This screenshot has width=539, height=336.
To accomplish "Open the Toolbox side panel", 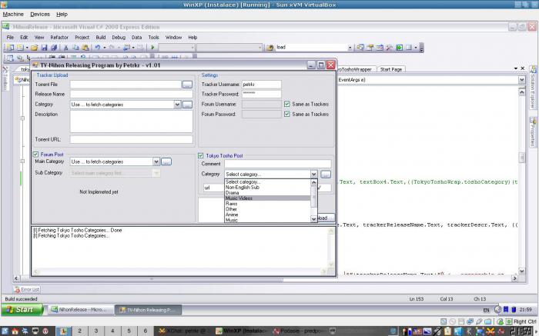I will click(5, 78).
